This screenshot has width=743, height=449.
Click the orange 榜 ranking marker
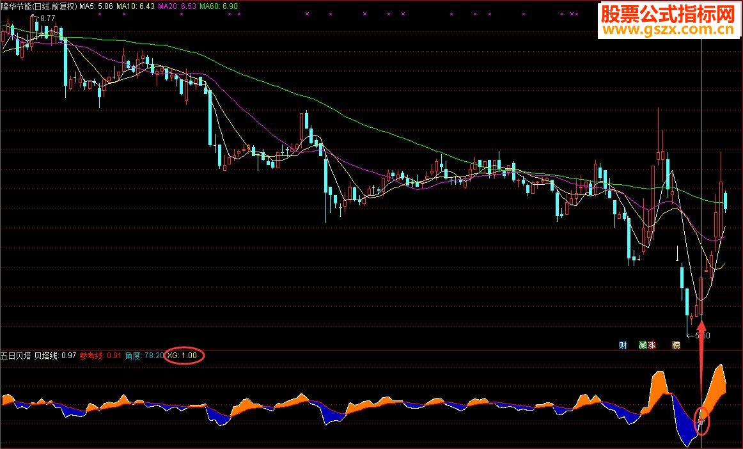(677, 345)
